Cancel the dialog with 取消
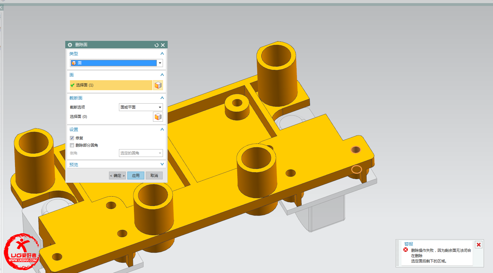493x273 pixels. pyautogui.click(x=154, y=176)
